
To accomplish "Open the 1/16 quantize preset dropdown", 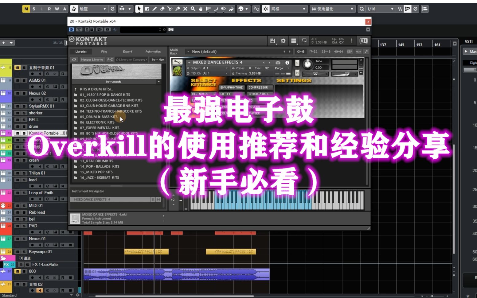I will click(x=380, y=9).
